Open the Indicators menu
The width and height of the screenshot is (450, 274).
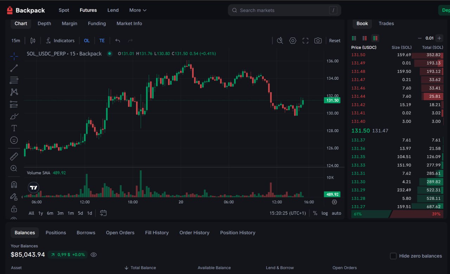(x=60, y=40)
